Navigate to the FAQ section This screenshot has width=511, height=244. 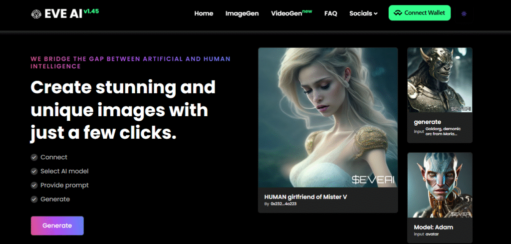(x=330, y=13)
